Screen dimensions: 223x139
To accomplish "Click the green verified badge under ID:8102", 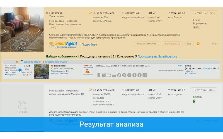I will pos(194,101).
